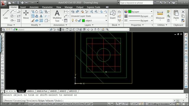Expand the Annotation panel dropdown
The width and height of the screenshot is (189, 106).
[x=60, y=25]
